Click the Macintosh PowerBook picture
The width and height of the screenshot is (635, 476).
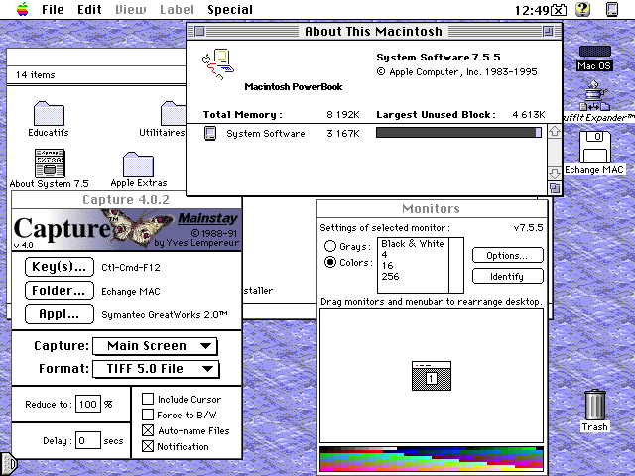pyautogui.click(x=218, y=63)
